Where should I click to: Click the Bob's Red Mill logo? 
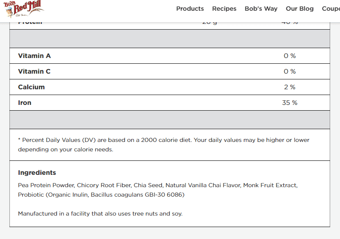tap(23, 9)
